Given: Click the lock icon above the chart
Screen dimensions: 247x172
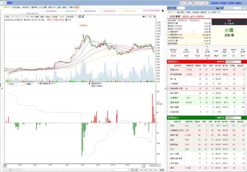Looking at the screenshot, I should pos(163,11).
